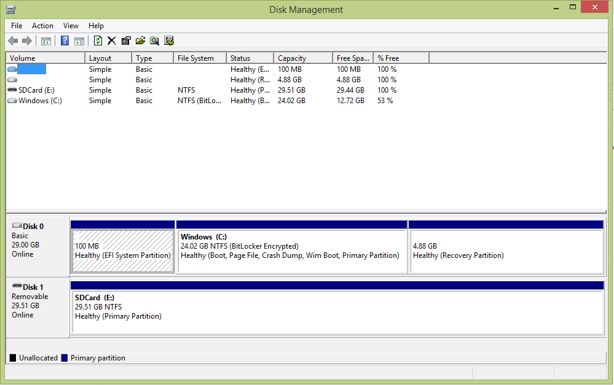Click the Disk 1 removable drive icon
This screenshot has height=385, width=614.
coord(17,286)
